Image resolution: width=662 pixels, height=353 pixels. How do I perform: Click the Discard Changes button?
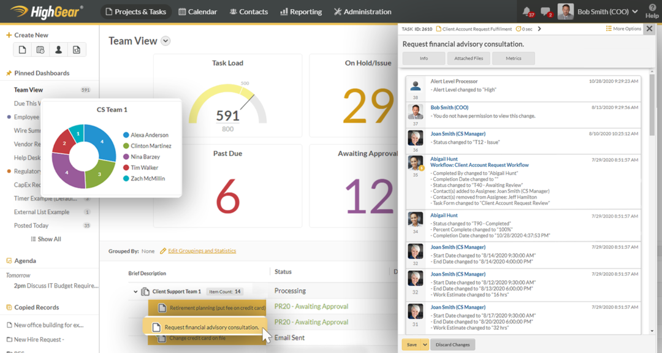pyautogui.click(x=452, y=345)
